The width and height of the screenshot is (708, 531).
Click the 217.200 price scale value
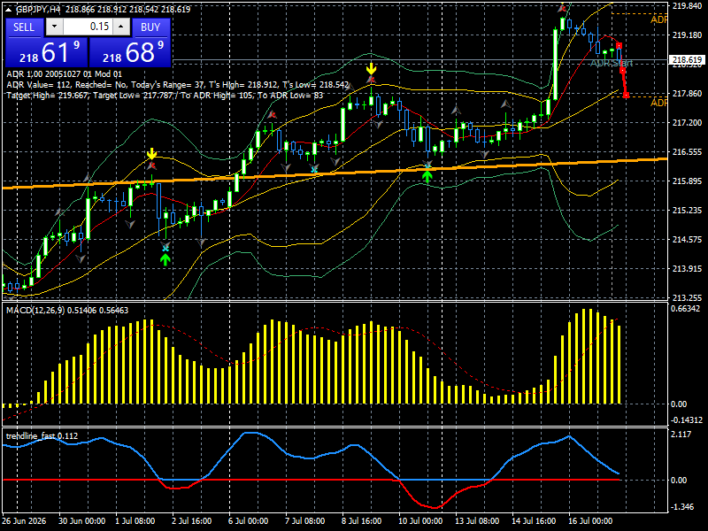[x=687, y=123]
